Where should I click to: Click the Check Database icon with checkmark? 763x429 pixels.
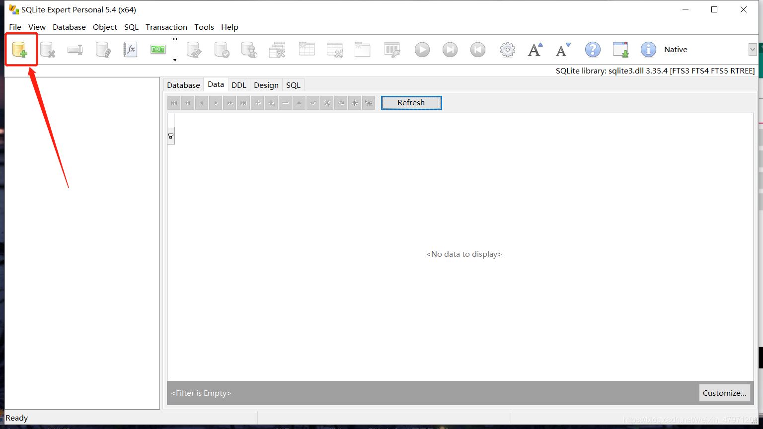pyautogui.click(x=222, y=50)
